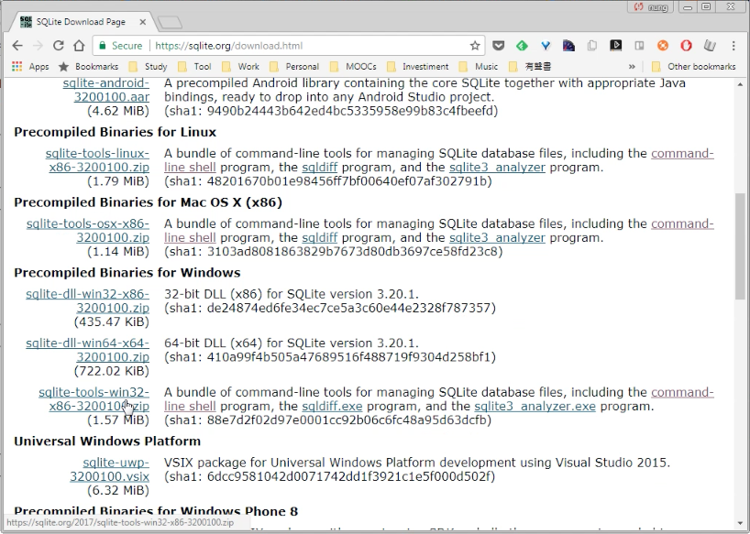
Task: Show hidden bookmarks with the » chevron
Action: pyautogui.click(x=632, y=66)
